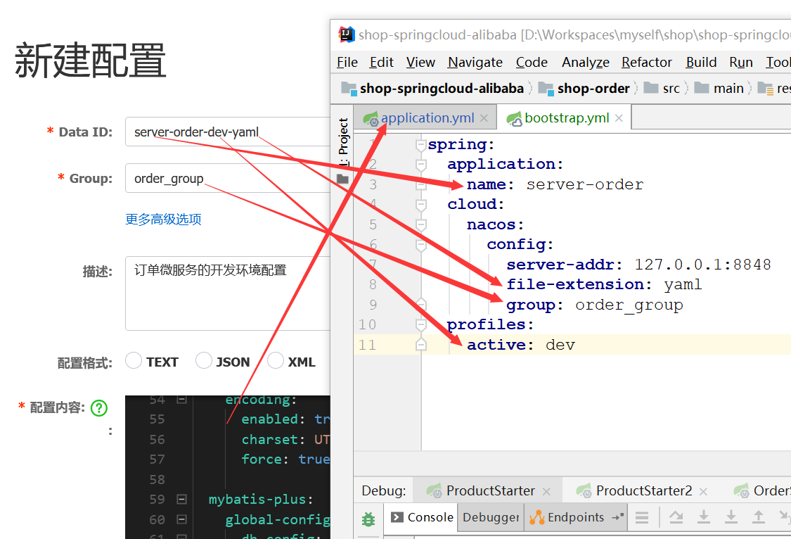Open the Refactor menu

[x=646, y=62]
